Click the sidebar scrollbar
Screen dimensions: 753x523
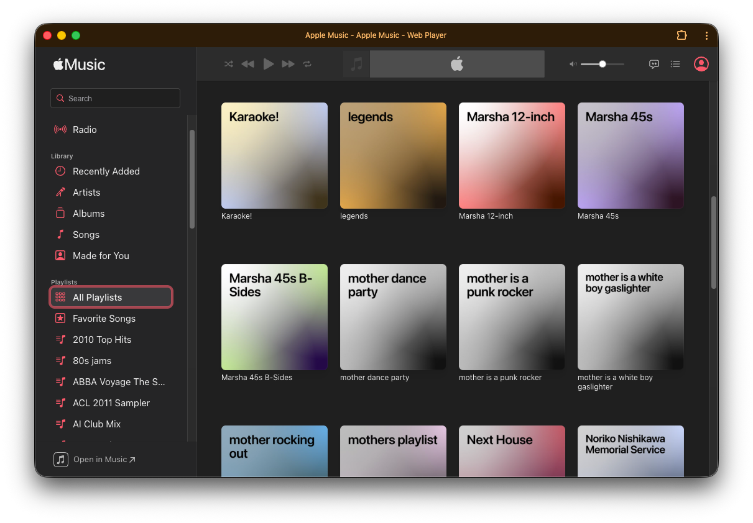pyautogui.click(x=192, y=180)
